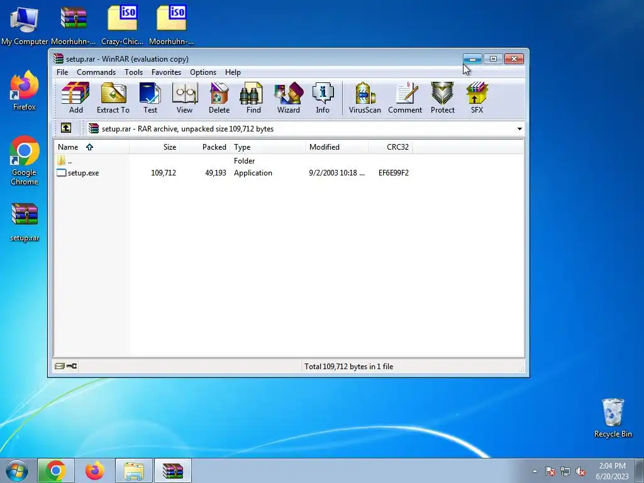The height and width of the screenshot is (483, 644).
Task: Go up one level with arrow button
Action: [x=66, y=128]
